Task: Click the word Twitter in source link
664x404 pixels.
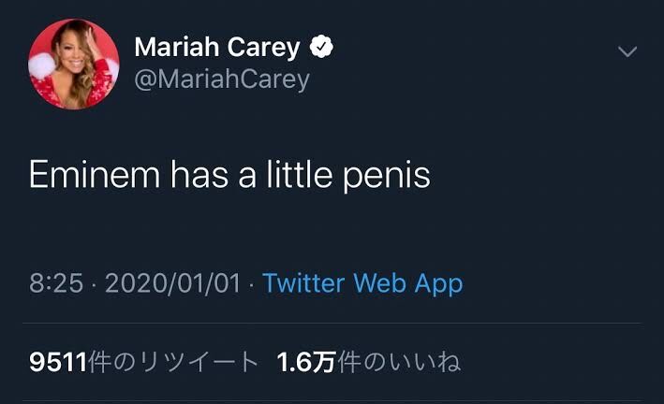Action: point(303,282)
